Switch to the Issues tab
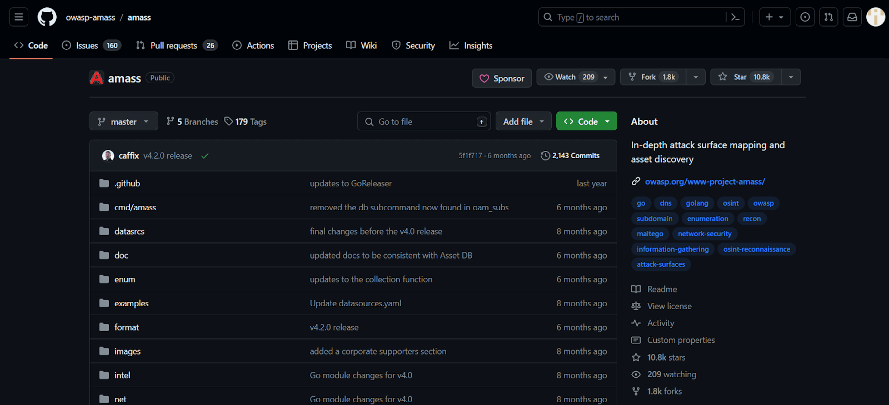The image size is (889, 405). [x=91, y=45]
